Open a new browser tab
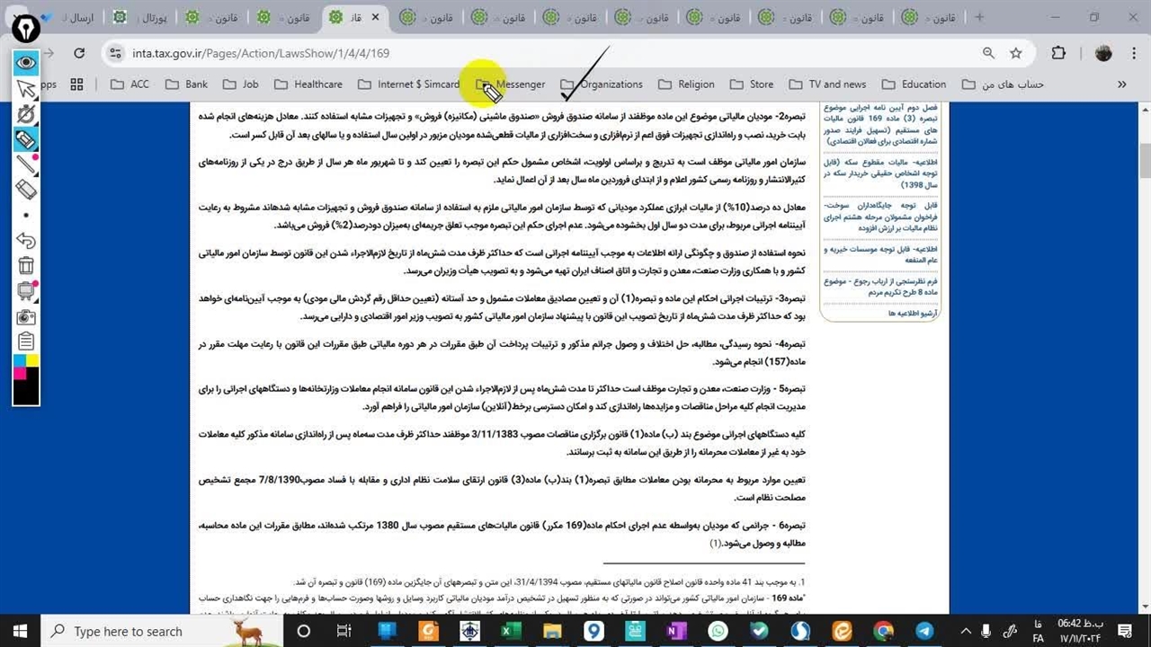The image size is (1151, 647). coord(979,17)
